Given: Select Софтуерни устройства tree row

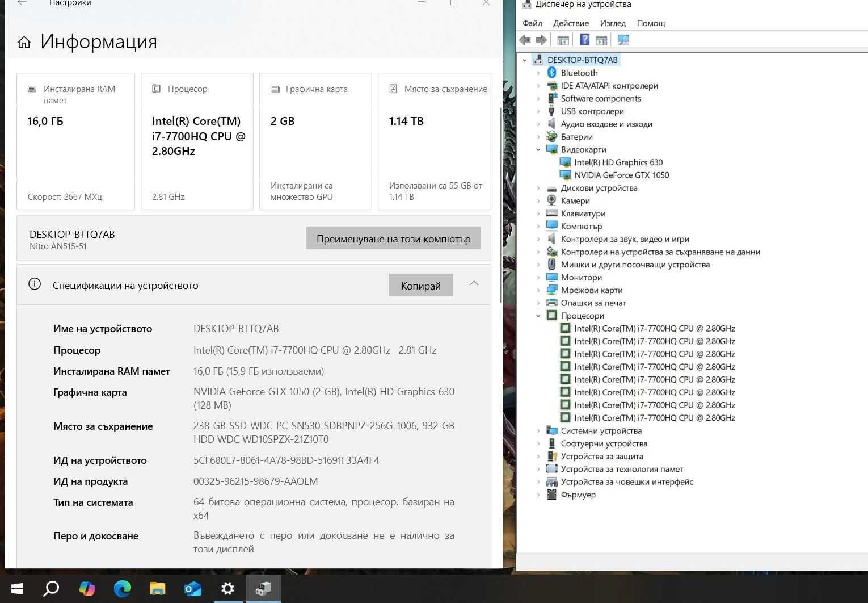Looking at the screenshot, I should 604,443.
